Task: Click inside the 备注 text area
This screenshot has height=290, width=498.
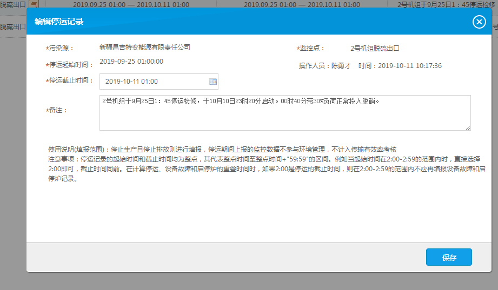Action: [285, 113]
